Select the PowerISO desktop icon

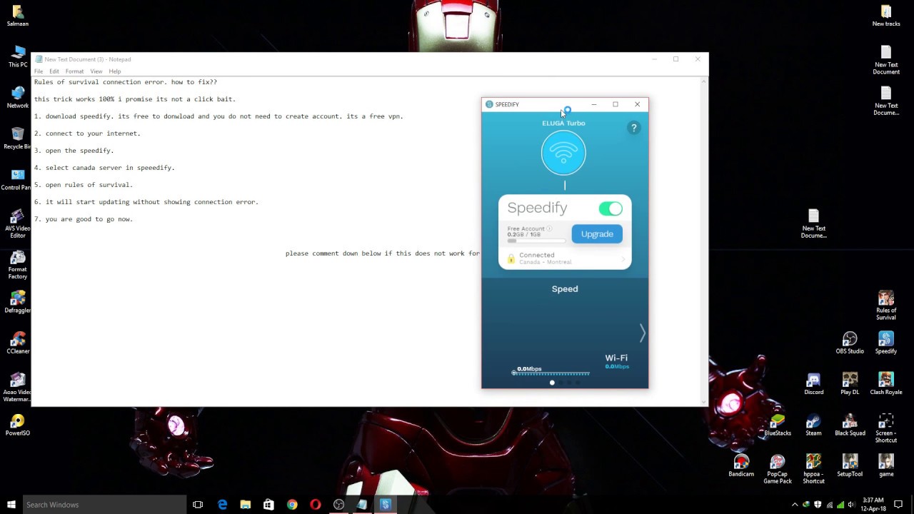tap(18, 425)
